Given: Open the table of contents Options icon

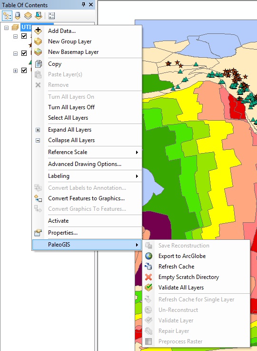Looking at the screenshot, I should 51,16.
